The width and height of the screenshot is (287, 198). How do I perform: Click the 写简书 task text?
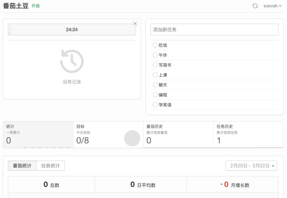(x=165, y=65)
